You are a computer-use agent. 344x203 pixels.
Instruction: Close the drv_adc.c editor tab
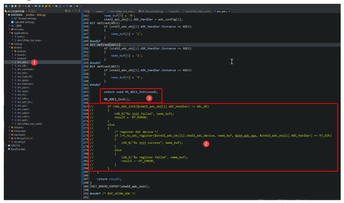230,11
